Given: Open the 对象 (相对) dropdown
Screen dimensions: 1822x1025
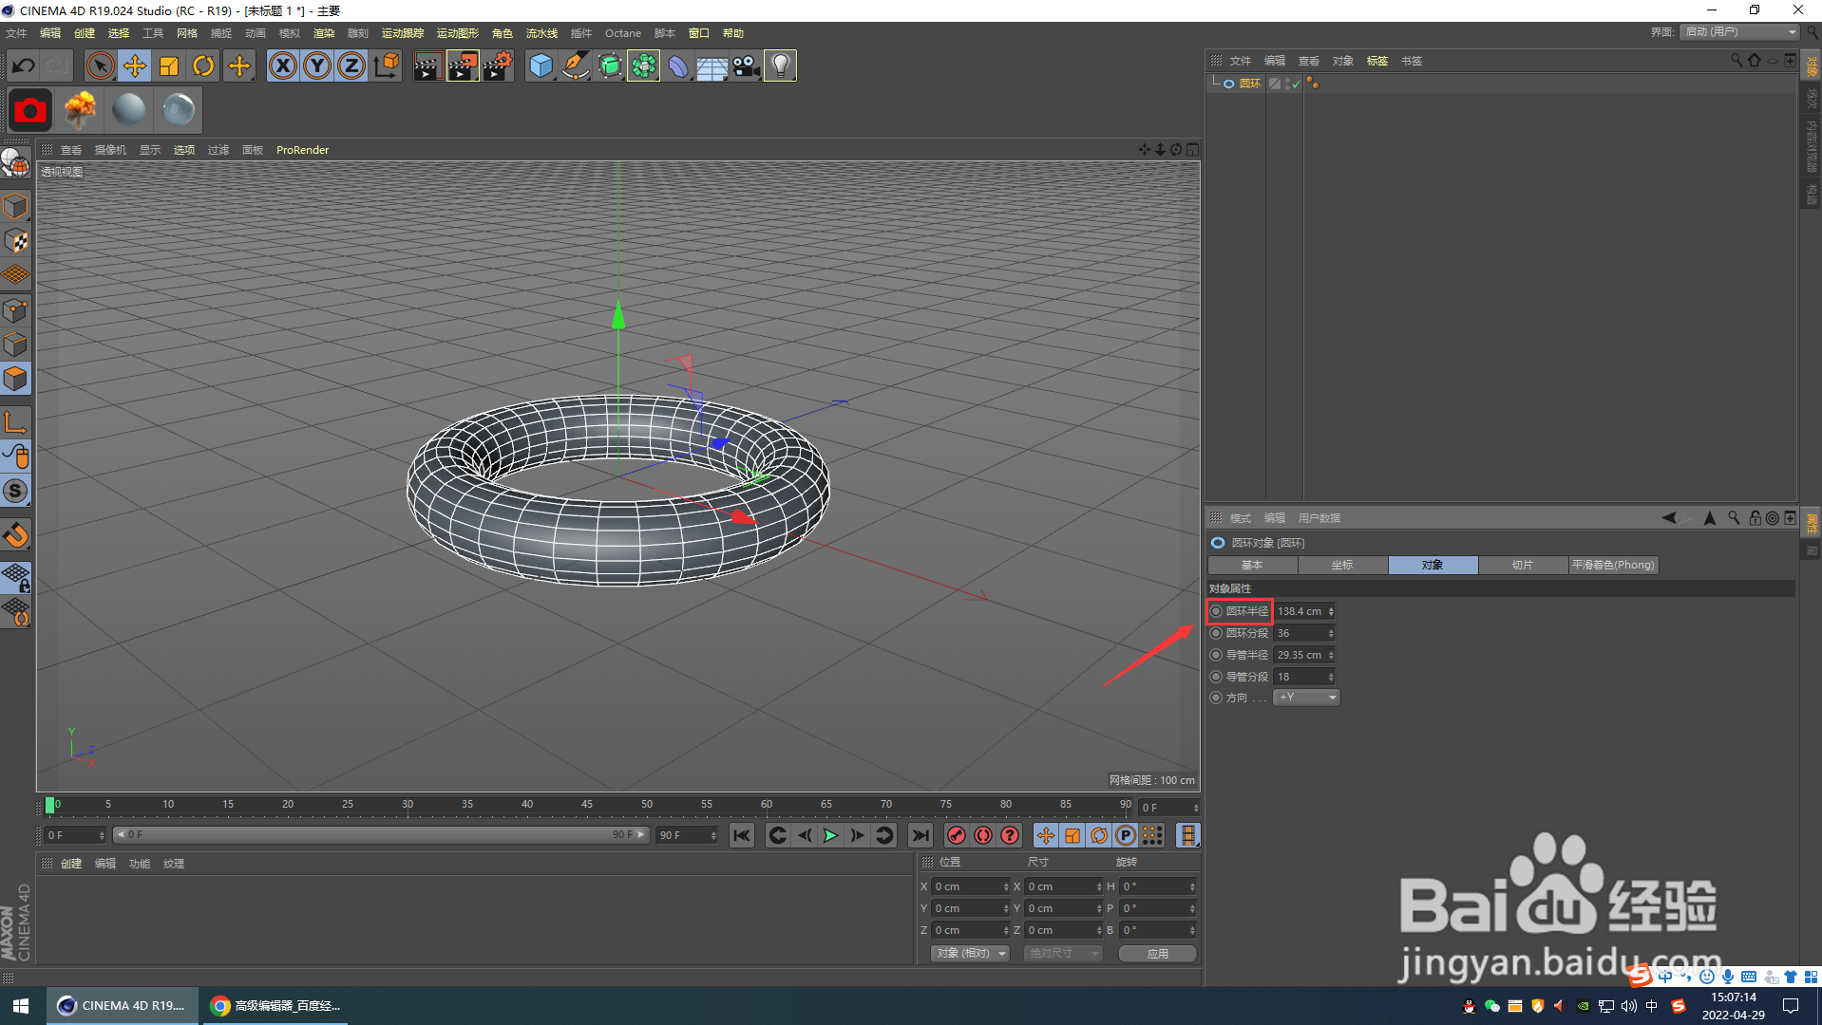Looking at the screenshot, I should [969, 953].
